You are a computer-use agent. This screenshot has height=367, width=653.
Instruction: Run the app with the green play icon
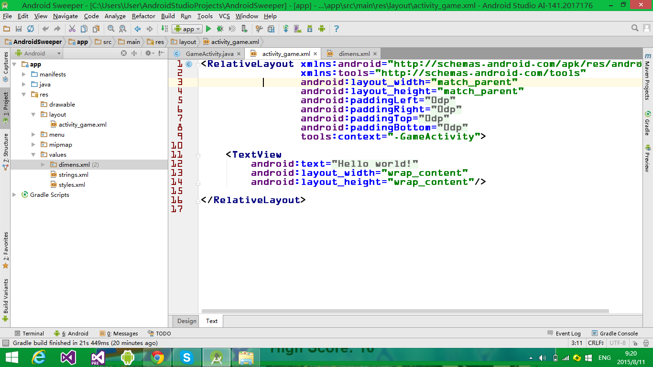pos(208,29)
